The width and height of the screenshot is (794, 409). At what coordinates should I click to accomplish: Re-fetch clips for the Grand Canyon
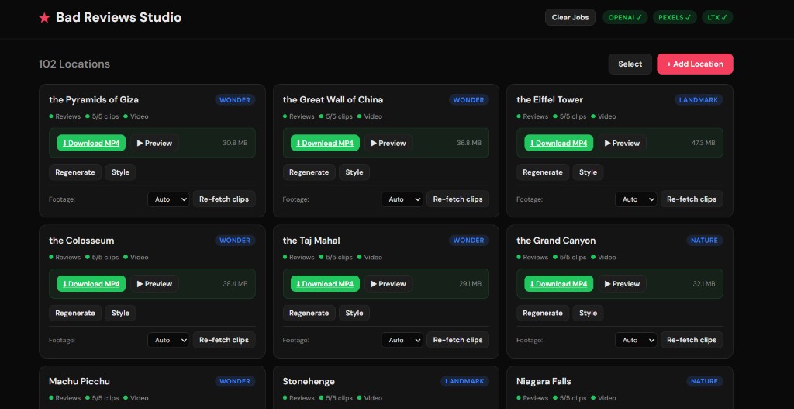coord(692,340)
